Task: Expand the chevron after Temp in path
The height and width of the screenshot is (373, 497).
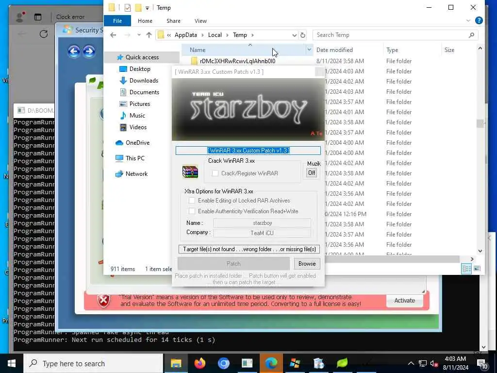Action: tap(252, 35)
